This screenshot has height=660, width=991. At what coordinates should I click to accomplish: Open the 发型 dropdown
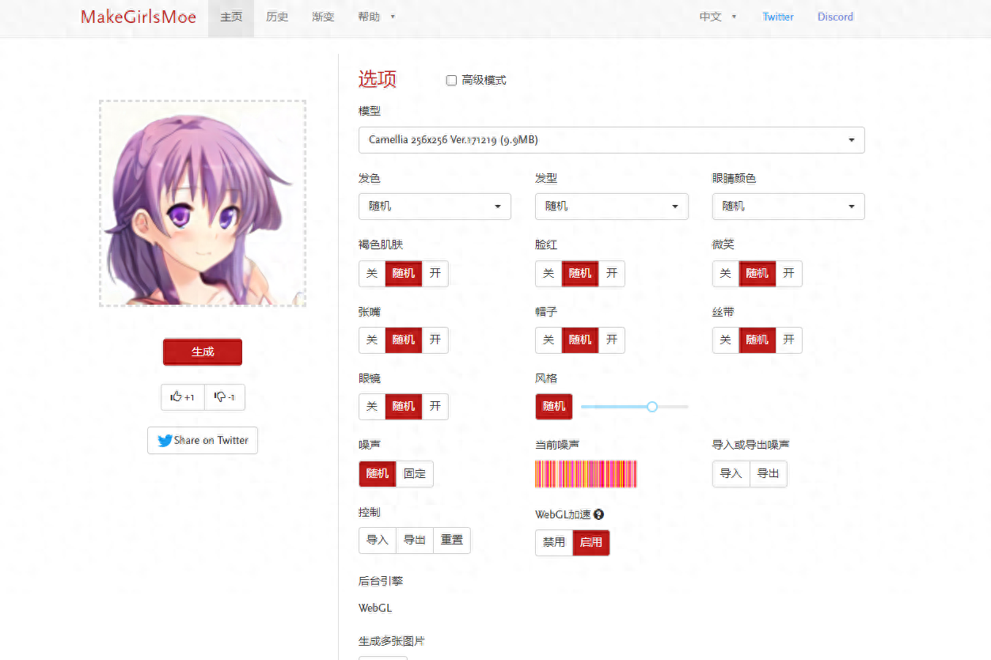[612, 207]
